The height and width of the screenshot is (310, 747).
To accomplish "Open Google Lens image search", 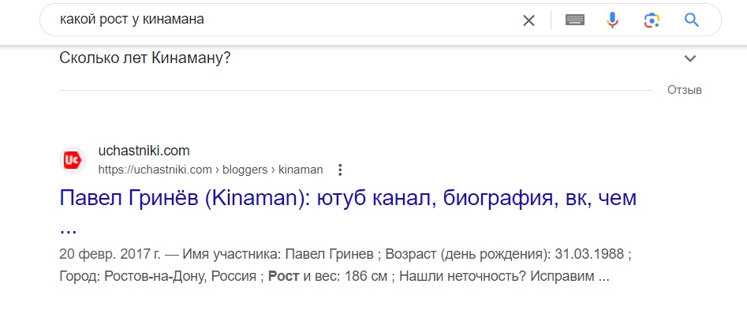I will pyautogui.click(x=652, y=20).
